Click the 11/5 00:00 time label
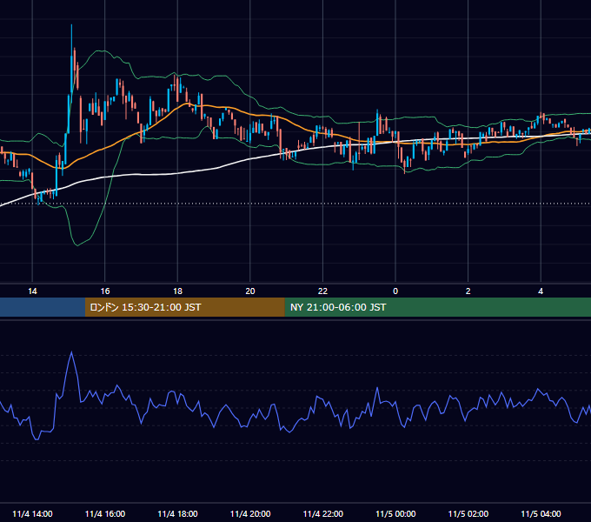The image size is (591, 522). (x=395, y=513)
